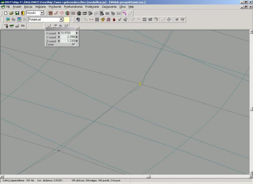Expand the Potdeksel layer dropdown

(x=61, y=20)
